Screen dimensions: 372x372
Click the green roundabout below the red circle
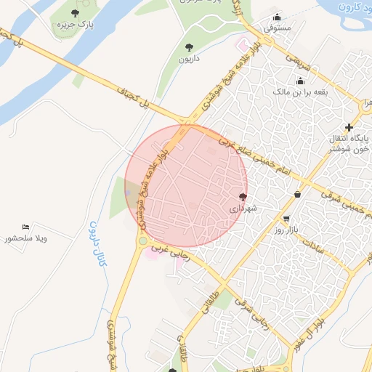pos(143,240)
